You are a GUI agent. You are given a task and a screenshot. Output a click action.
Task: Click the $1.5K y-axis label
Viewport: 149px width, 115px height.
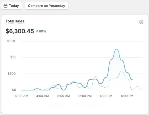click(11, 41)
